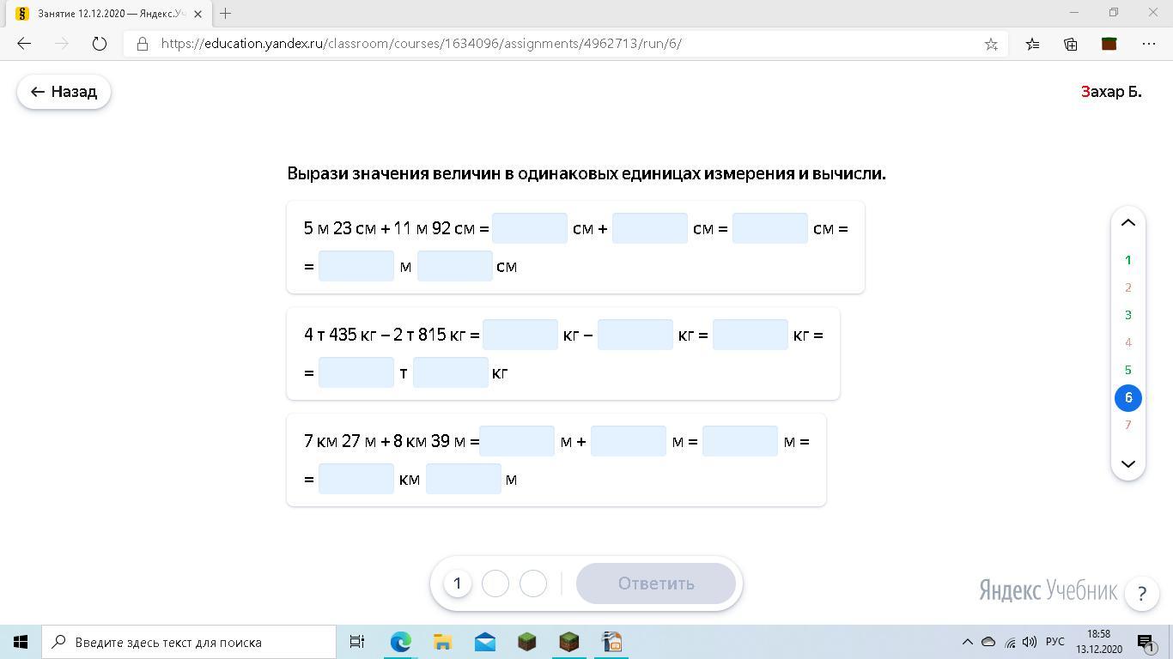Click the browser refresh icon
This screenshot has height=659, width=1173.
pyautogui.click(x=100, y=44)
